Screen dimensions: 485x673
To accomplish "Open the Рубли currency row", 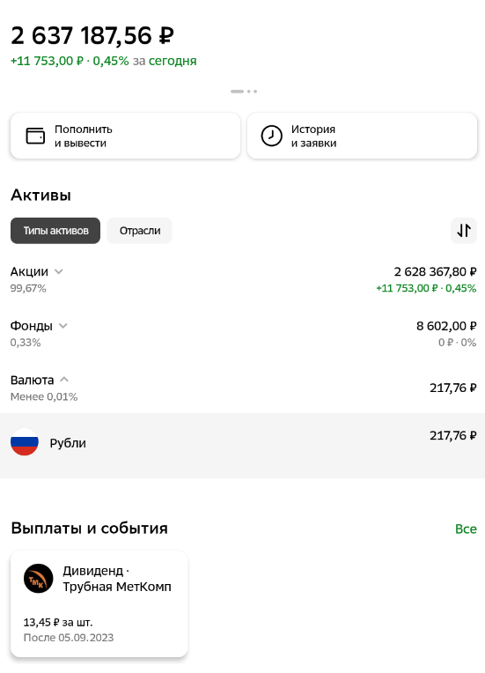I will pos(242,446).
